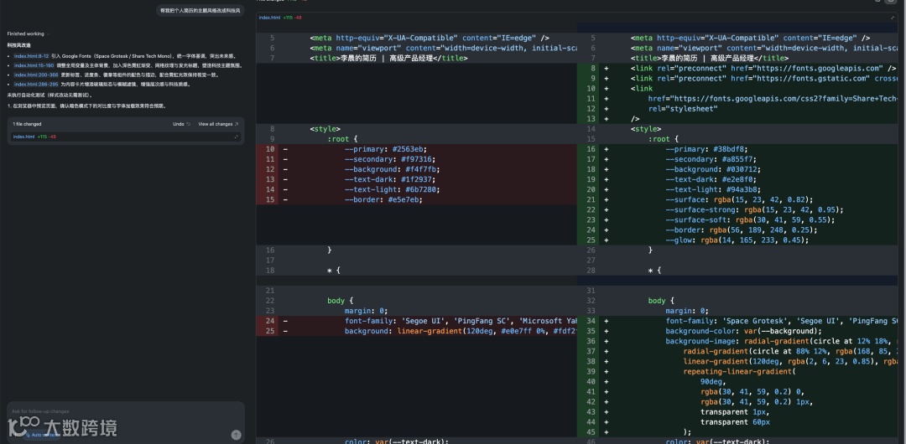This screenshot has width=906, height=444.
Task: Toggle the Auto context chip
Action: click(42, 435)
